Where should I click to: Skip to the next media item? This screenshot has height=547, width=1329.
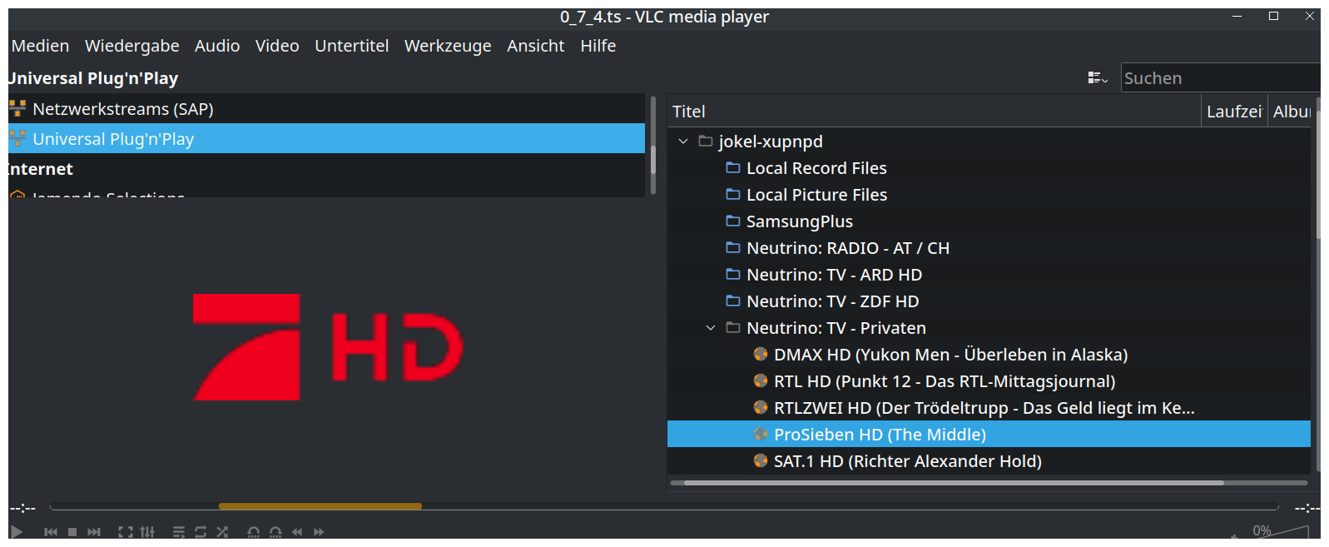tap(94, 532)
